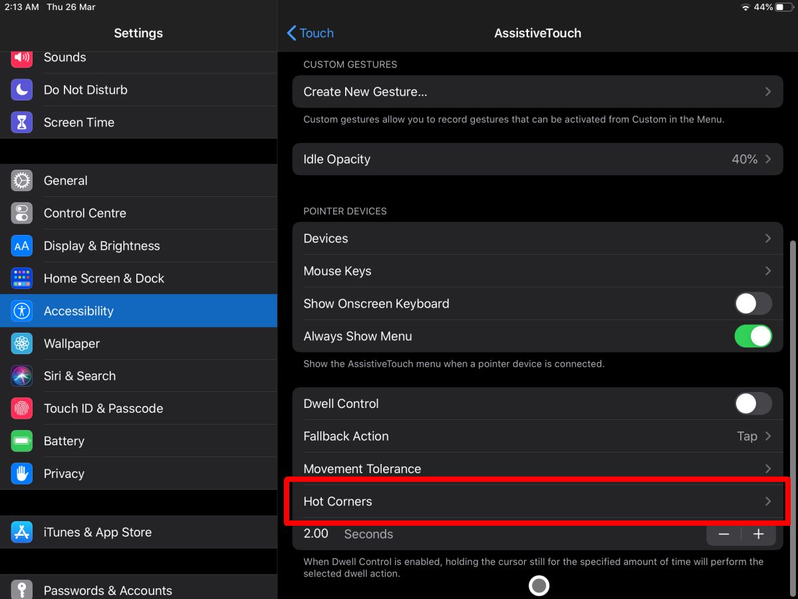Tap the Passwords & Accounts key icon
Screen dimensions: 798x599
tap(22, 590)
